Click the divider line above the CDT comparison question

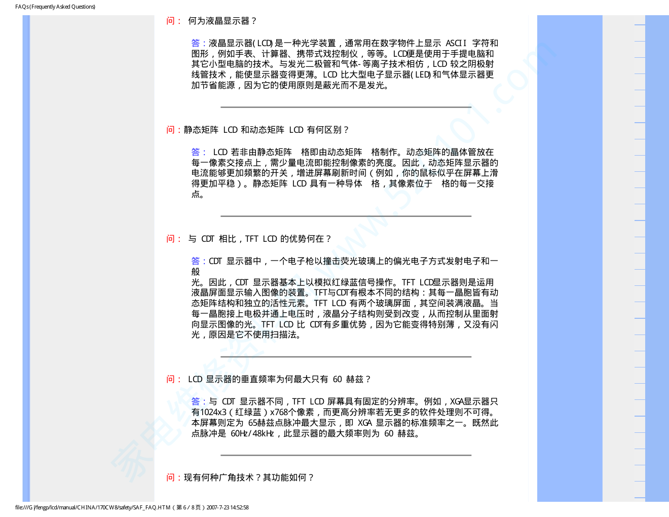coord(346,216)
